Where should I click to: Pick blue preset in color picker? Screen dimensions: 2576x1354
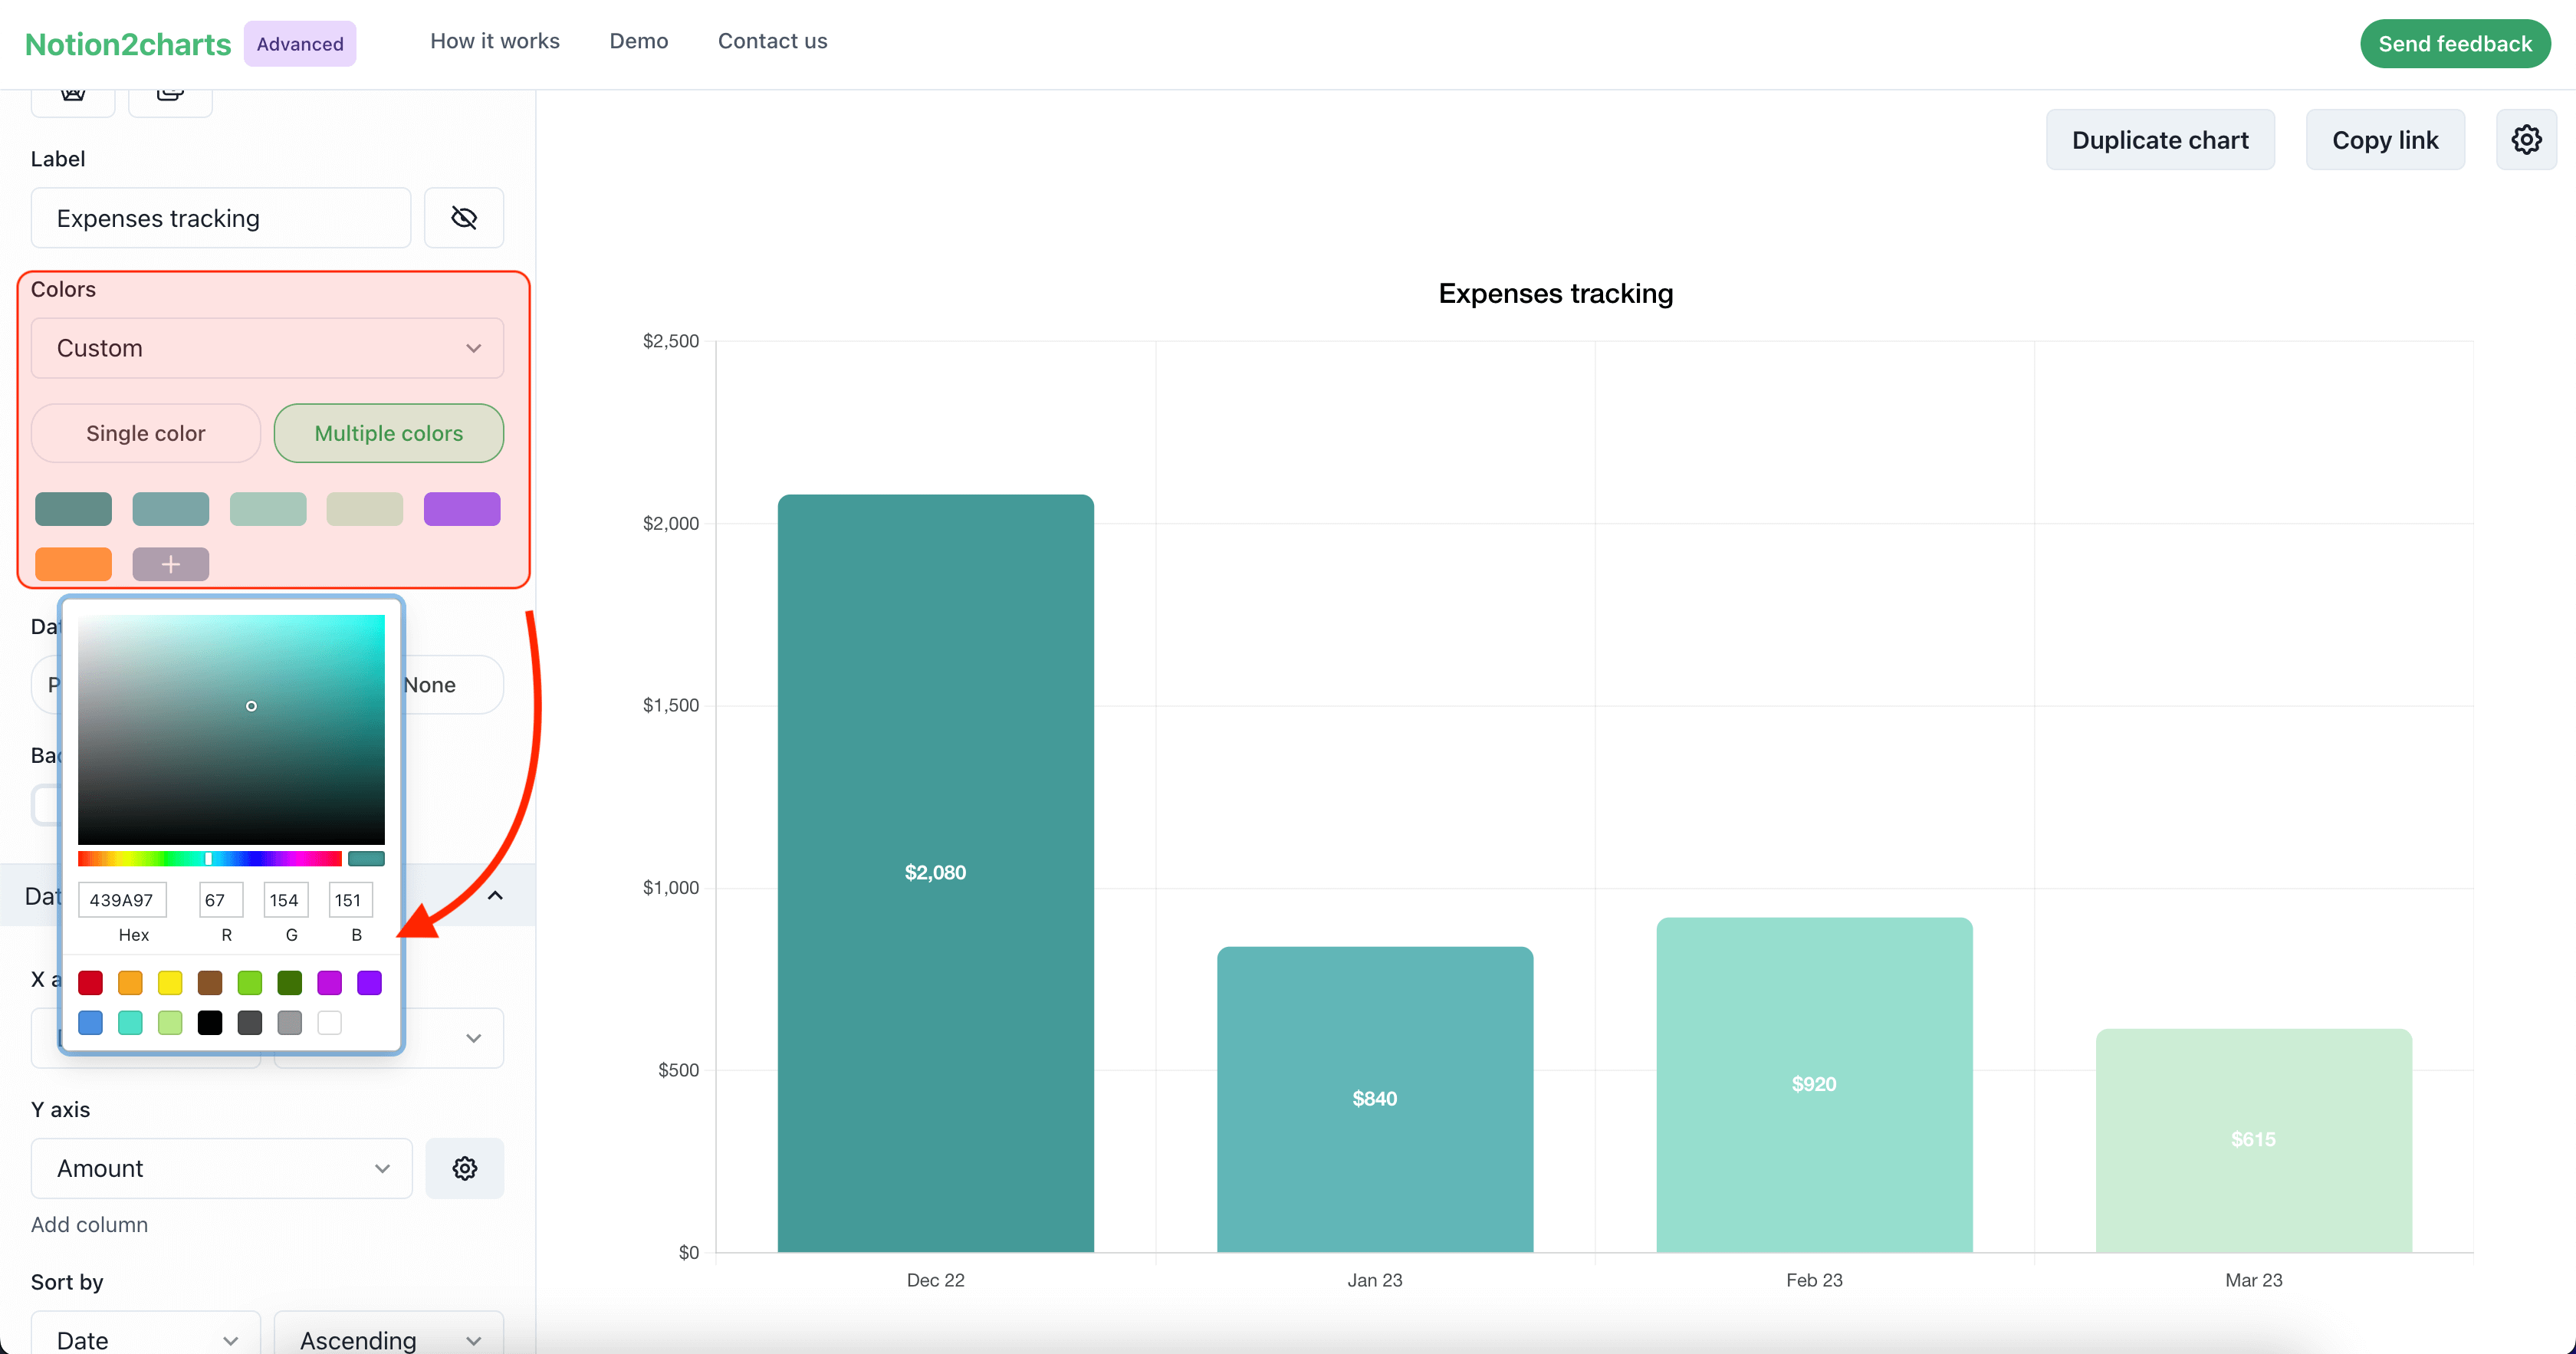90,1023
